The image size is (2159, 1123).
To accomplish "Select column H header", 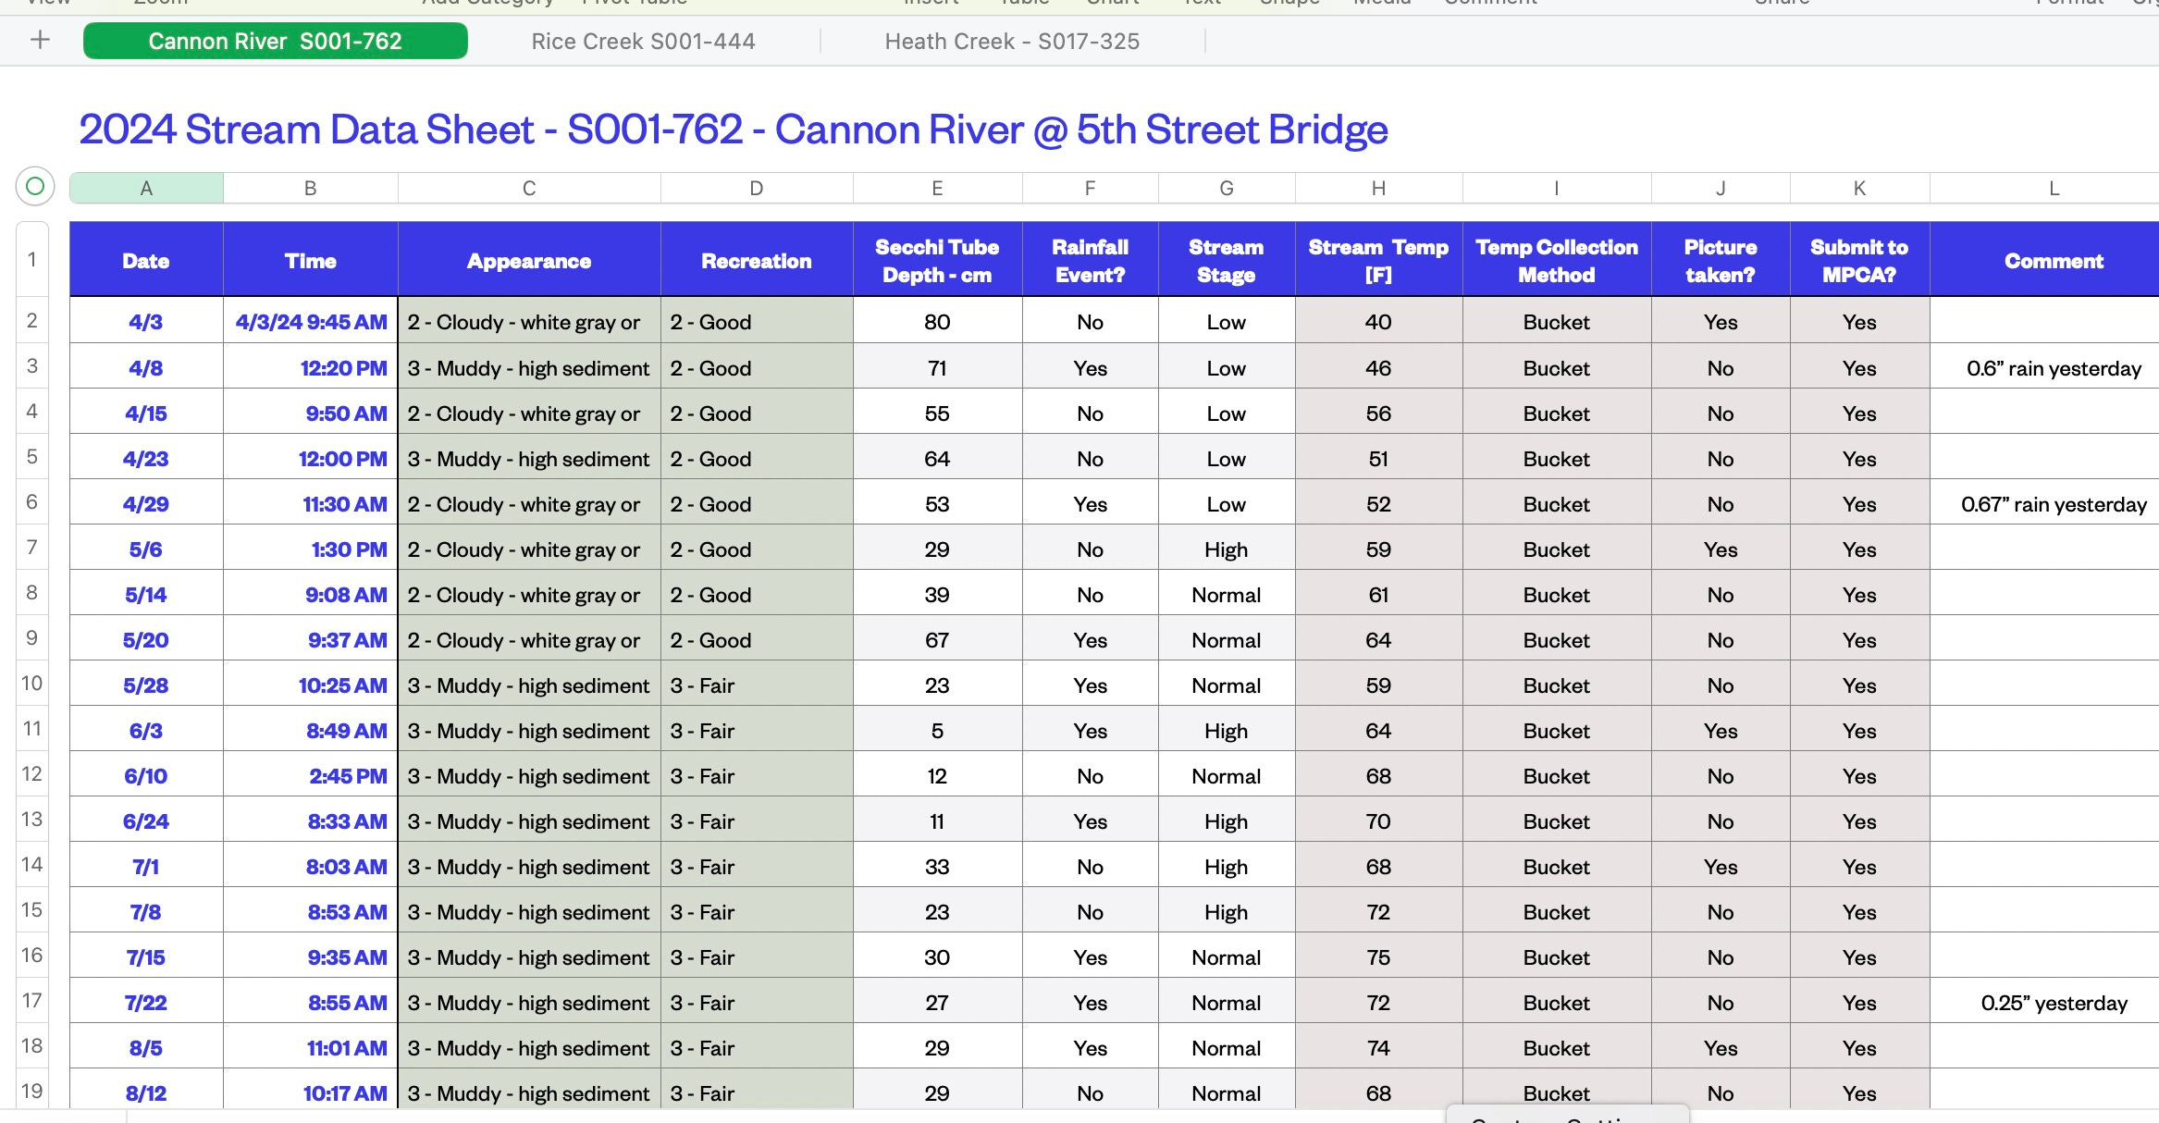I will [1378, 188].
